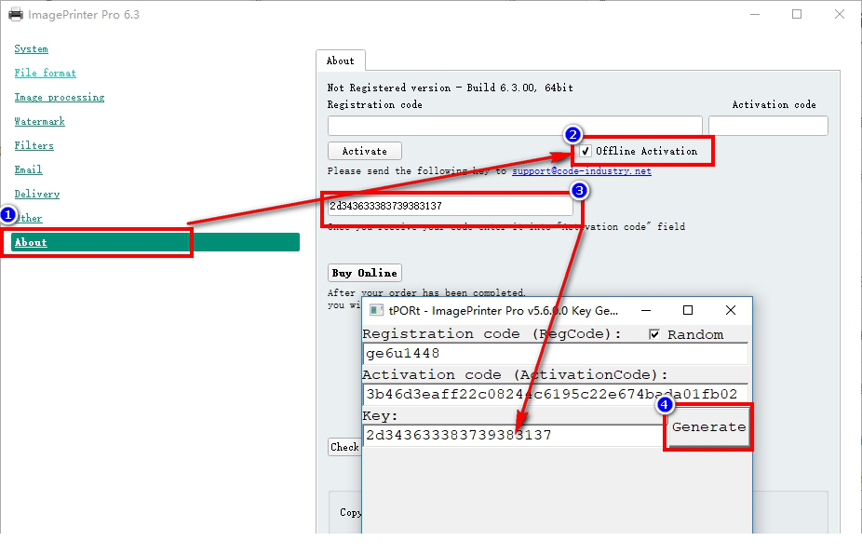Click the Registration code input field
Screen dimensions: 862x554
(515, 126)
